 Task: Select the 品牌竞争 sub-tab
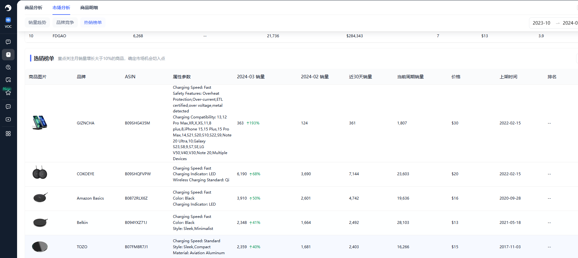tap(65, 22)
